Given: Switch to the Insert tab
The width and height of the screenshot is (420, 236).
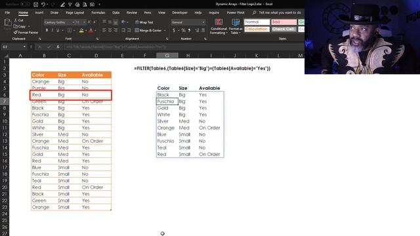Looking at the screenshot, I should point(39,12).
